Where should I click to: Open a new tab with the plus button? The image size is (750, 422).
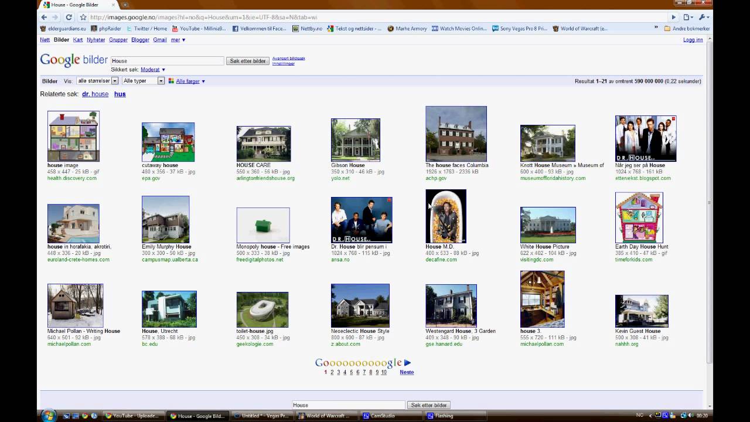pos(125,5)
